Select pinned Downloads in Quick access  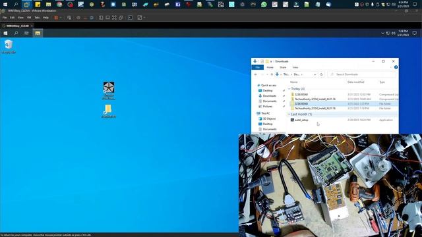(x=267, y=96)
